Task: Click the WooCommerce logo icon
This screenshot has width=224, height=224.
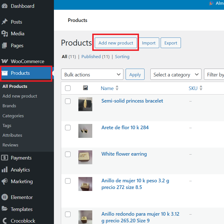Action: point(4,61)
